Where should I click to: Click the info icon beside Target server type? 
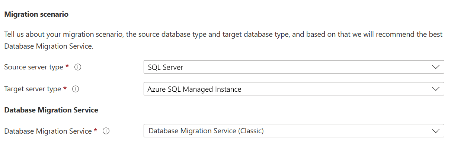pyautogui.click(x=76, y=89)
